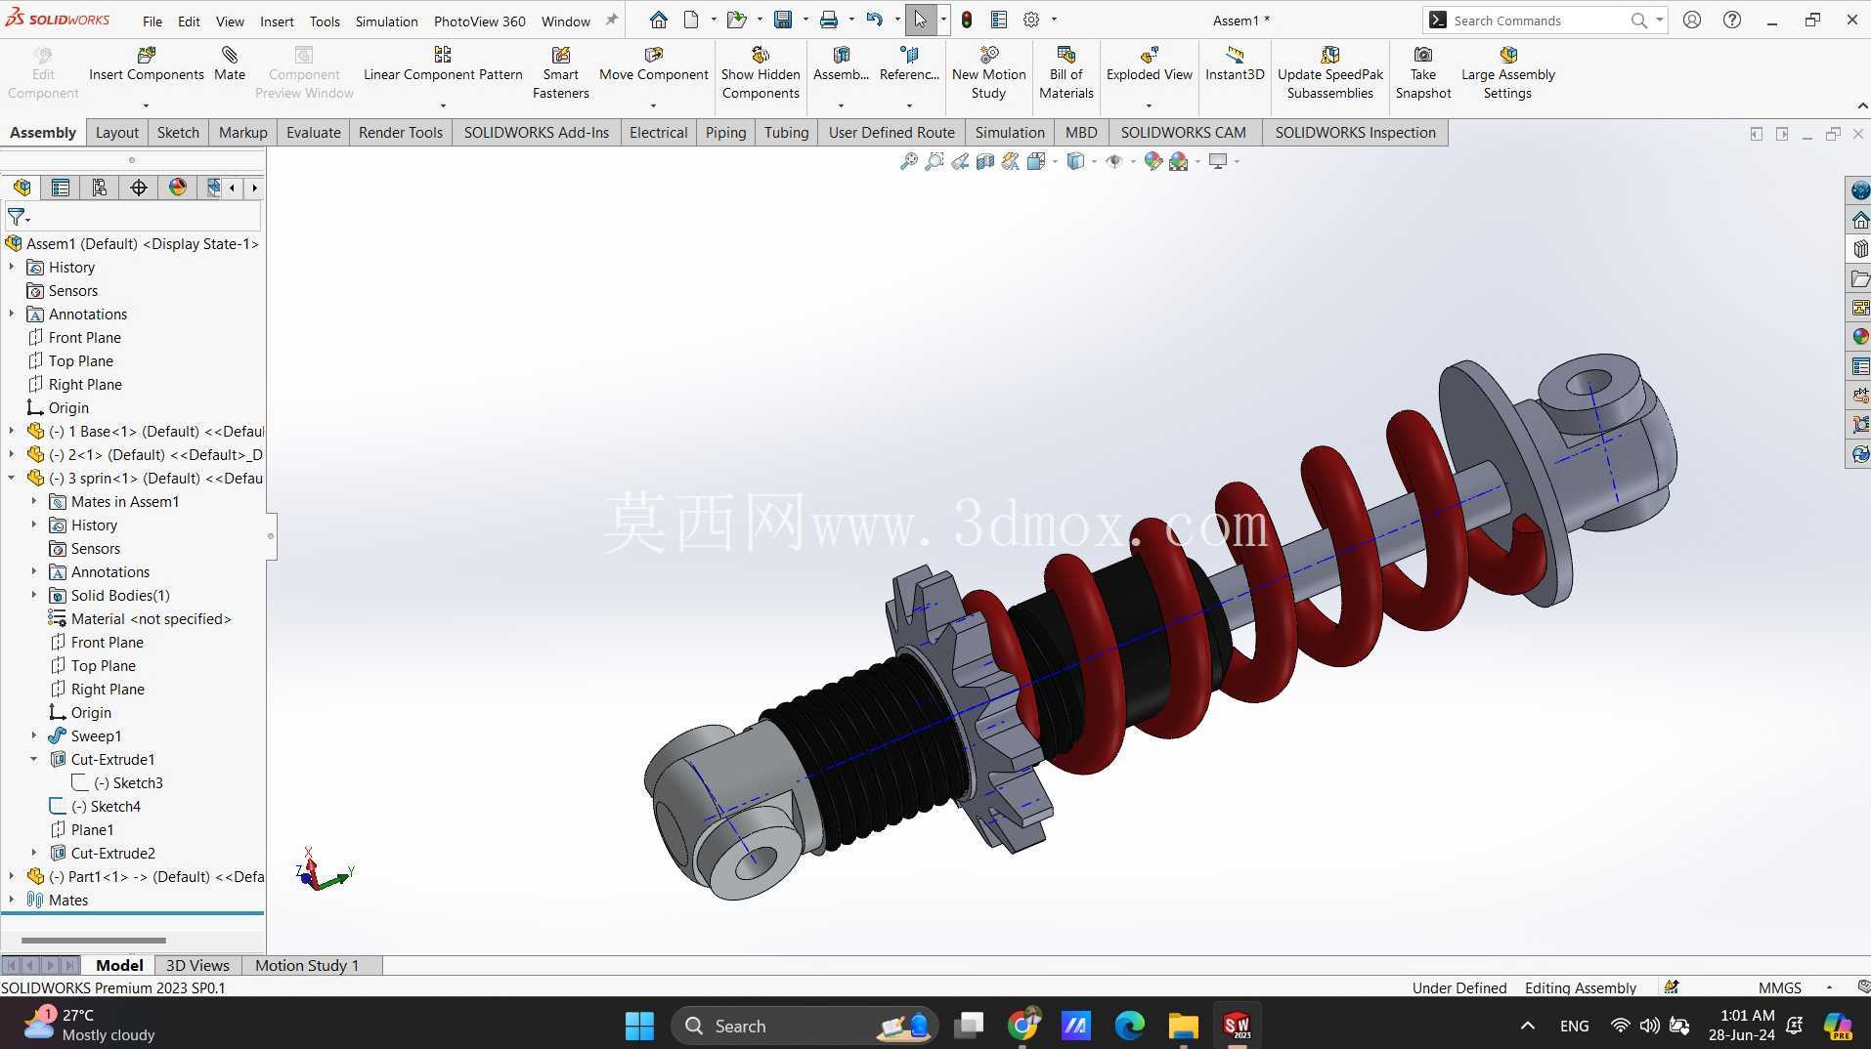Switch to Motion Study 1 tab
The height and width of the screenshot is (1049, 1871).
(307, 965)
